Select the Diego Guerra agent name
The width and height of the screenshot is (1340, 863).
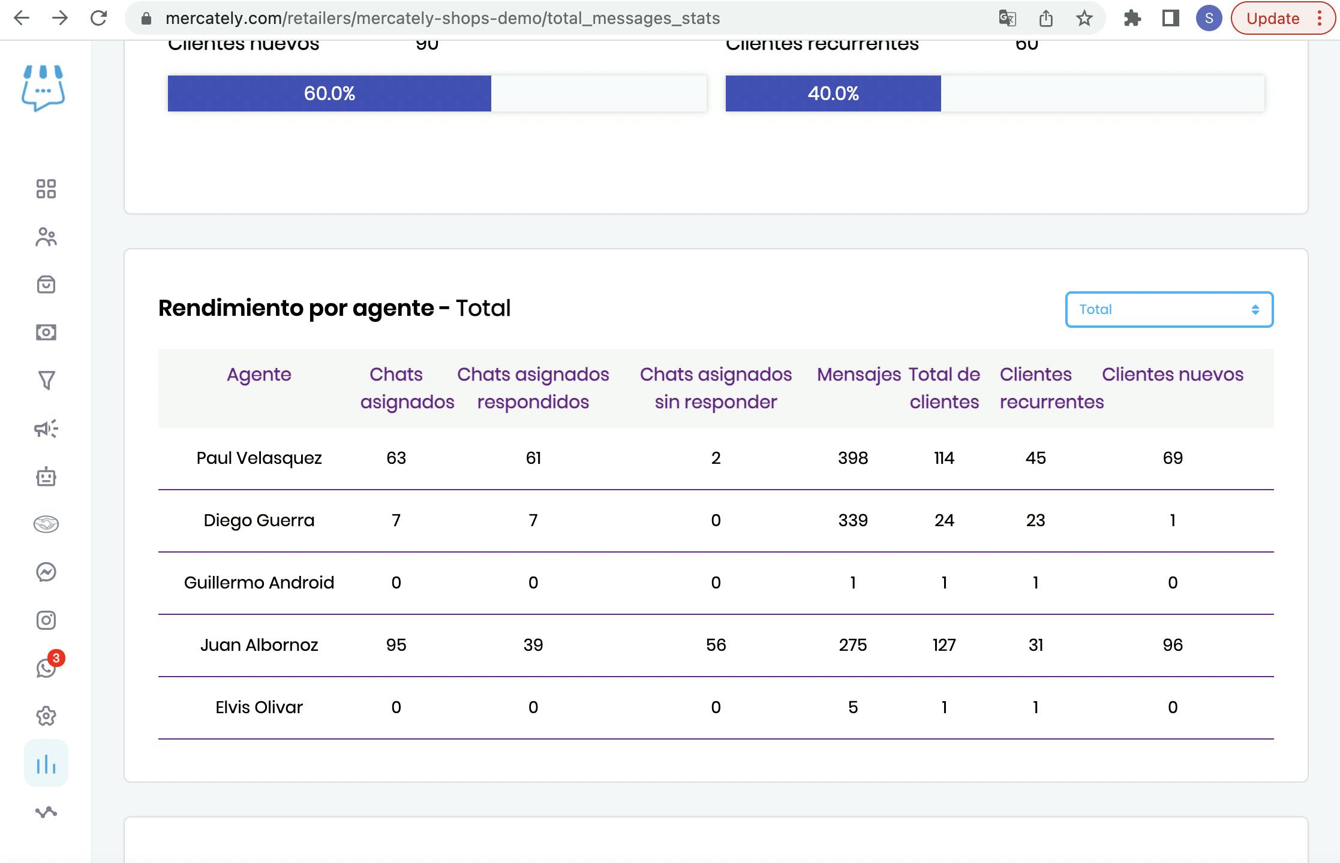pos(259,521)
